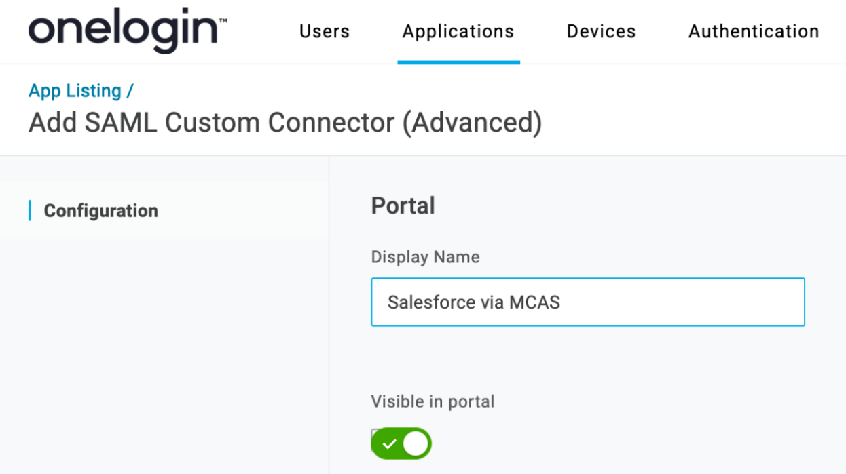Image resolution: width=846 pixels, height=474 pixels.
Task: Open the Devices menu
Action: [601, 31]
